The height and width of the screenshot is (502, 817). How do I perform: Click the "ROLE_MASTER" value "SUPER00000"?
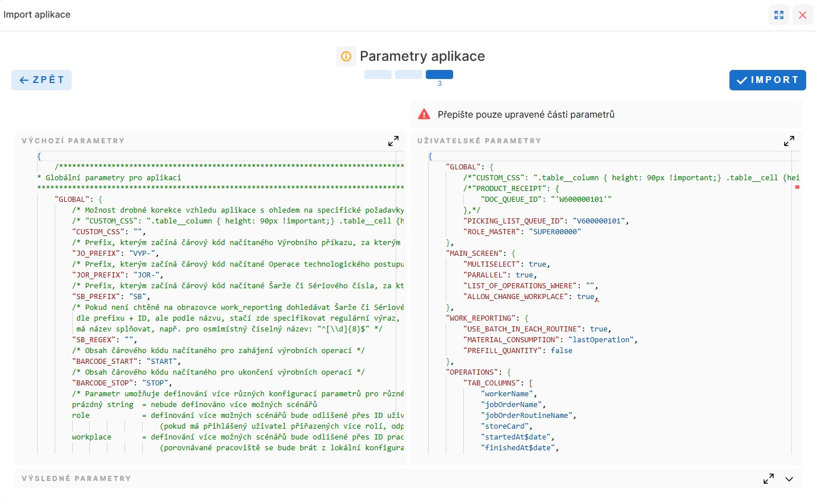tap(555, 232)
